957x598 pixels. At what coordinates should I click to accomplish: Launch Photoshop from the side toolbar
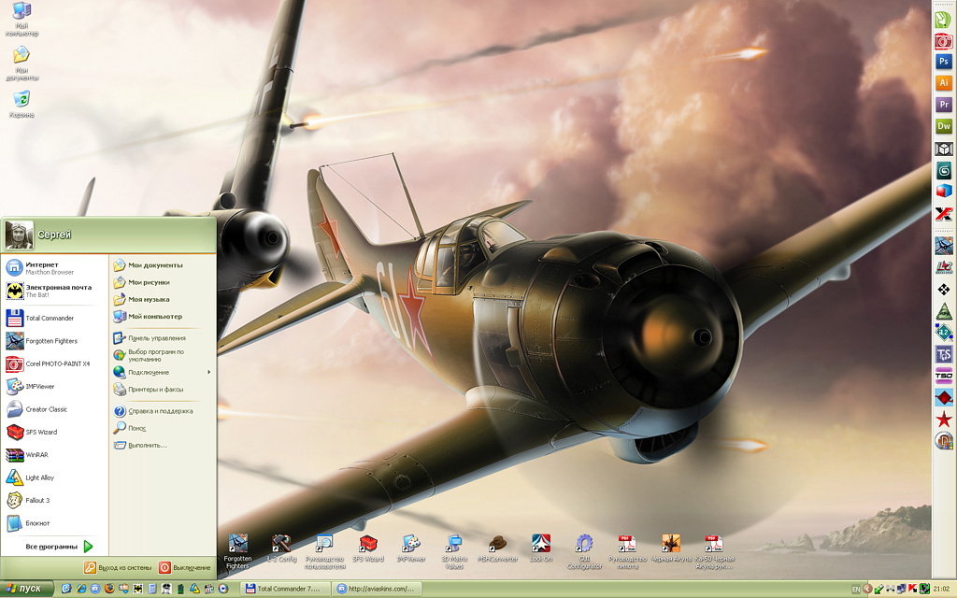click(944, 61)
